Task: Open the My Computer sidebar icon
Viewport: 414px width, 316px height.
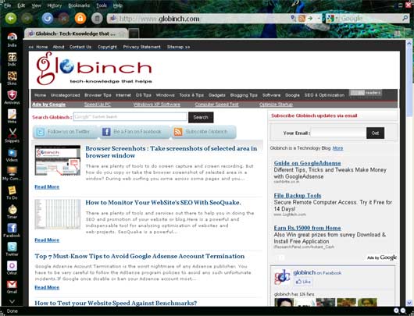Action: (12, 173)
